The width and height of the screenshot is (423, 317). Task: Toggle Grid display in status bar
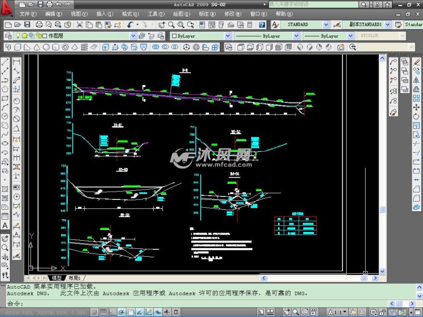103,312
